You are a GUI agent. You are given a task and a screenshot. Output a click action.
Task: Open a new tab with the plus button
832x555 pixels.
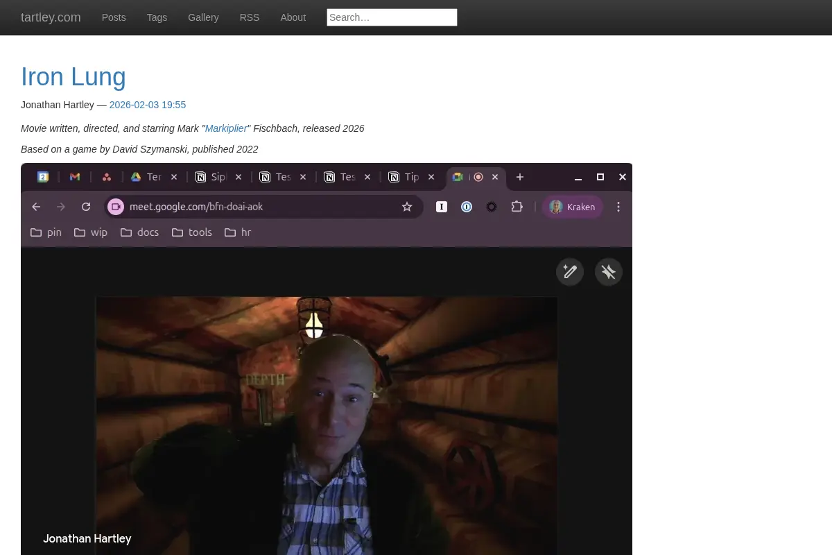[520, 177]
